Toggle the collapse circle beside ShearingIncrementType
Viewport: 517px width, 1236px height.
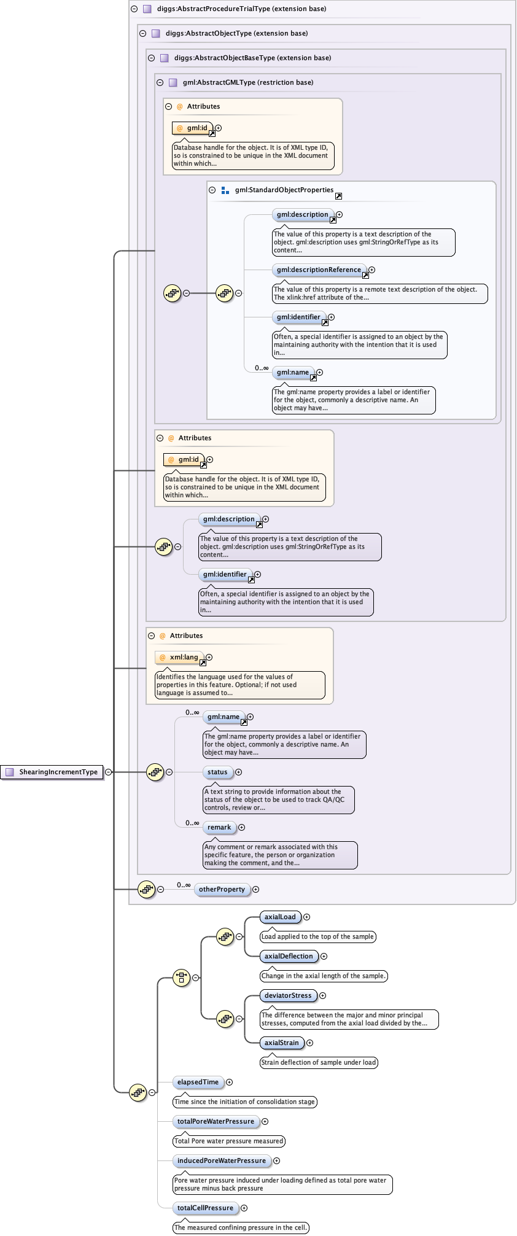click(x=109, y=772)
